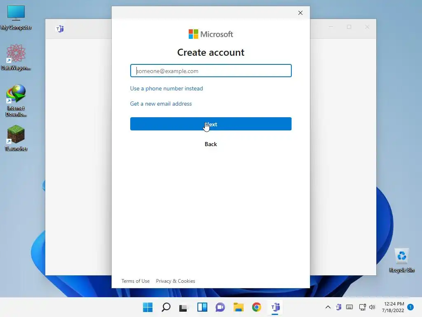The height and width of the screenshot is (317, 422).
Task: Maximize the background Teams window
Action: 349,27
